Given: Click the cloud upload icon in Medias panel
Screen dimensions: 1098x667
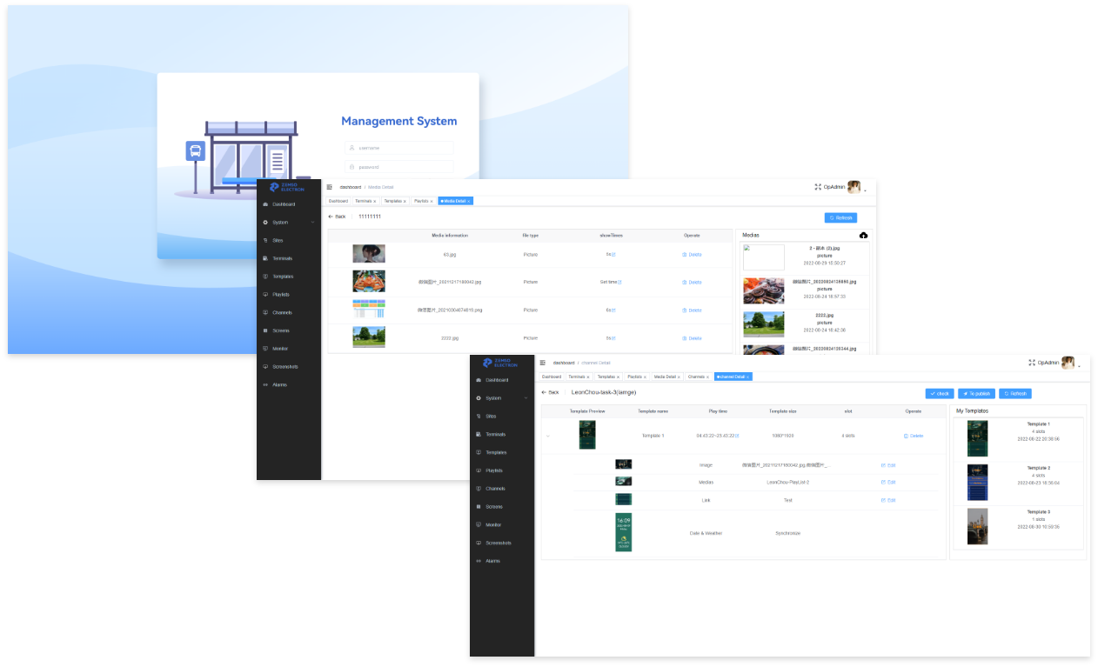Looking at the screenshot, I should [x=863, y=236].
